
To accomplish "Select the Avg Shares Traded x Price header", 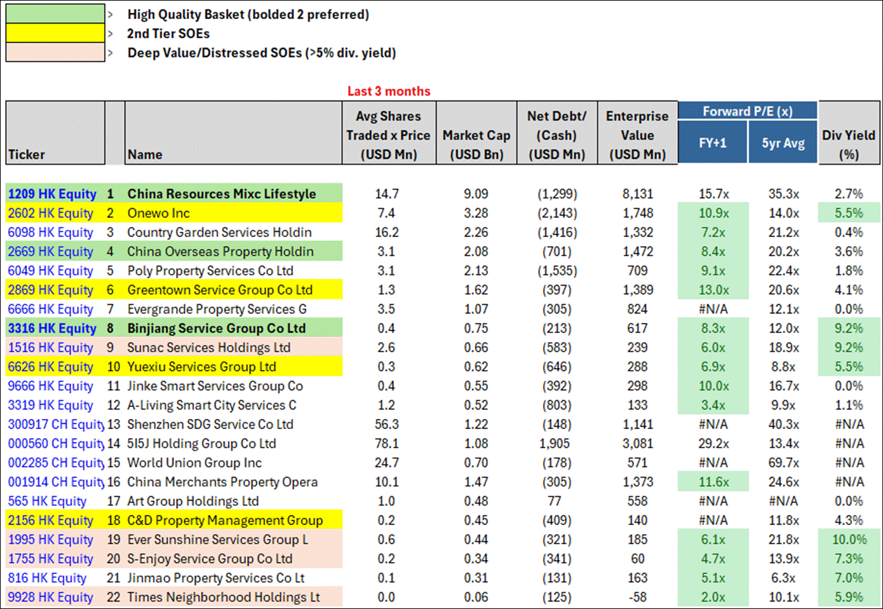I will [x=389, y=133].
